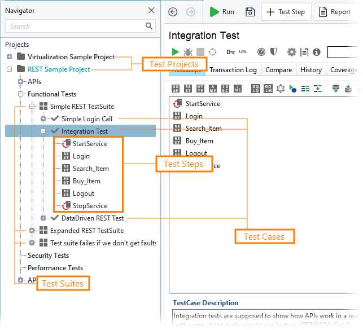Viewport: 363px width, 330px height.
Task: Click the data sink blue arrow icon
Action: pos(348,89)
